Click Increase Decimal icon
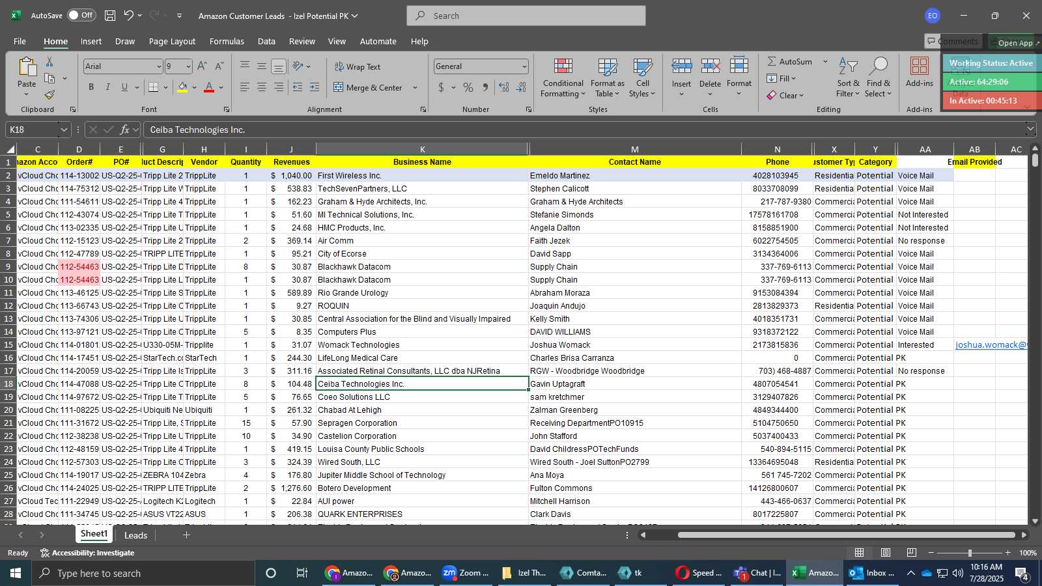The image size is (1042, 586). [504, 87]
